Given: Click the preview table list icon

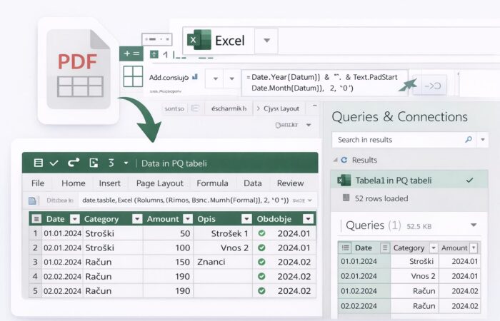Looking at the screenshot, I should click(x=345, y=248).
